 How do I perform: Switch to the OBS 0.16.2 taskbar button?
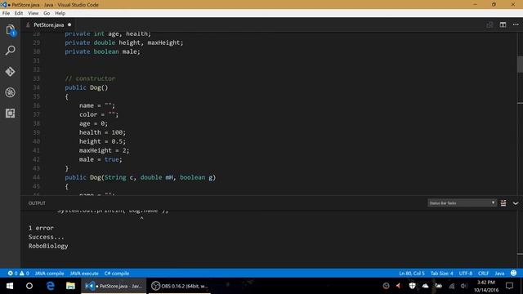[x=180, y=286]
